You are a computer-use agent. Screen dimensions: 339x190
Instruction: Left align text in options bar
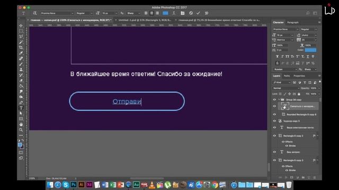tap(146, 13)
